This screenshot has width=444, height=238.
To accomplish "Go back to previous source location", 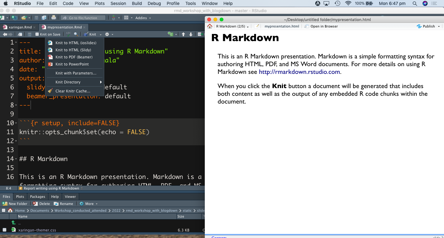I will point(5,34).
